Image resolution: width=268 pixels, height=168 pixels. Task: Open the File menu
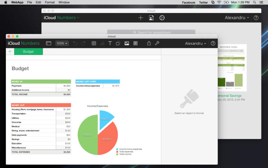pyautogui.click(x=29, y=2)
